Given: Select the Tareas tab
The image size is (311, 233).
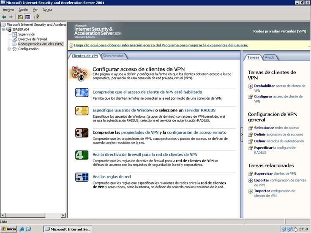Looking at the screenshot, I should tap(253, 57).
